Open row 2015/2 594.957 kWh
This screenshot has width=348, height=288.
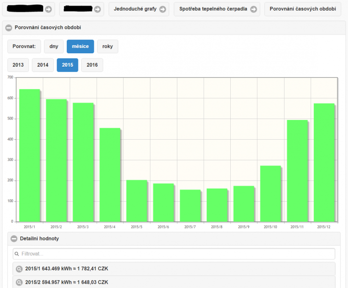(174, 282)
